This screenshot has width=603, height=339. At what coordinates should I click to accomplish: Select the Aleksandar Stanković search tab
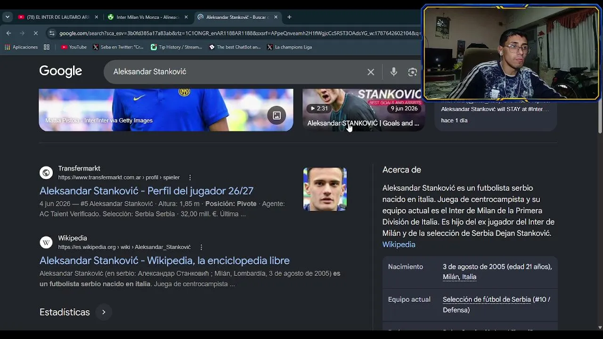click(237, 17)
